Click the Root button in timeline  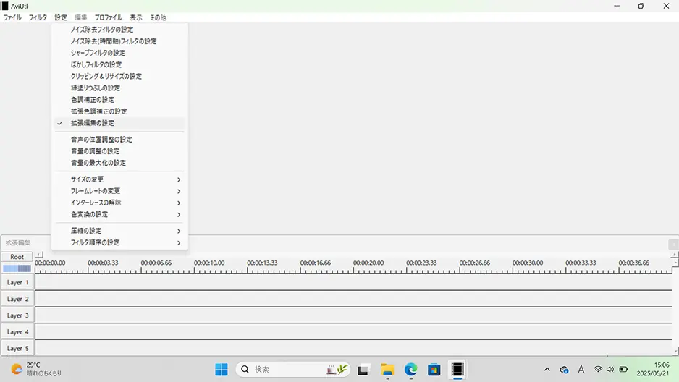[x=17, y=257]
